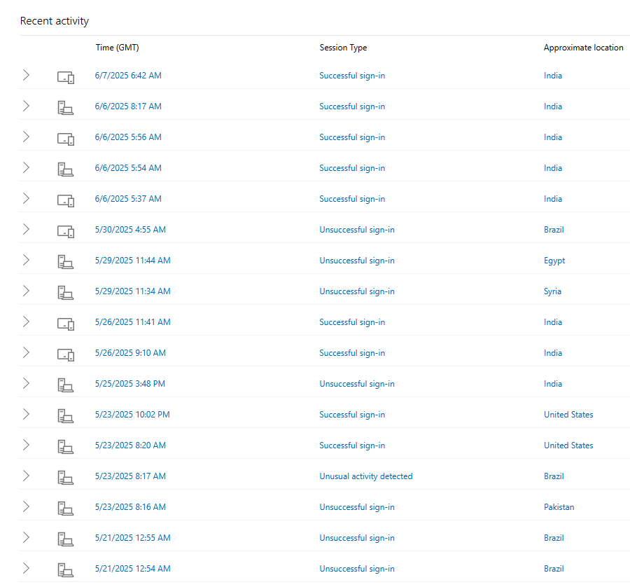Click Brazil location for unusual activity row
The height and width of the screenshot is (587, 630).
(554, 476)
